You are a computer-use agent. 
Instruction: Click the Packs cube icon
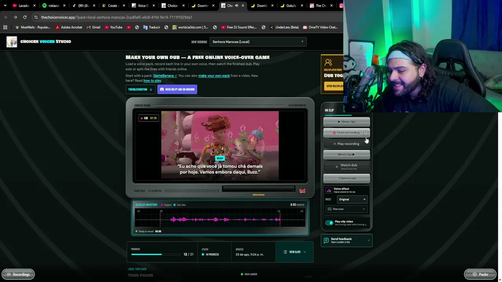[475, 275]
